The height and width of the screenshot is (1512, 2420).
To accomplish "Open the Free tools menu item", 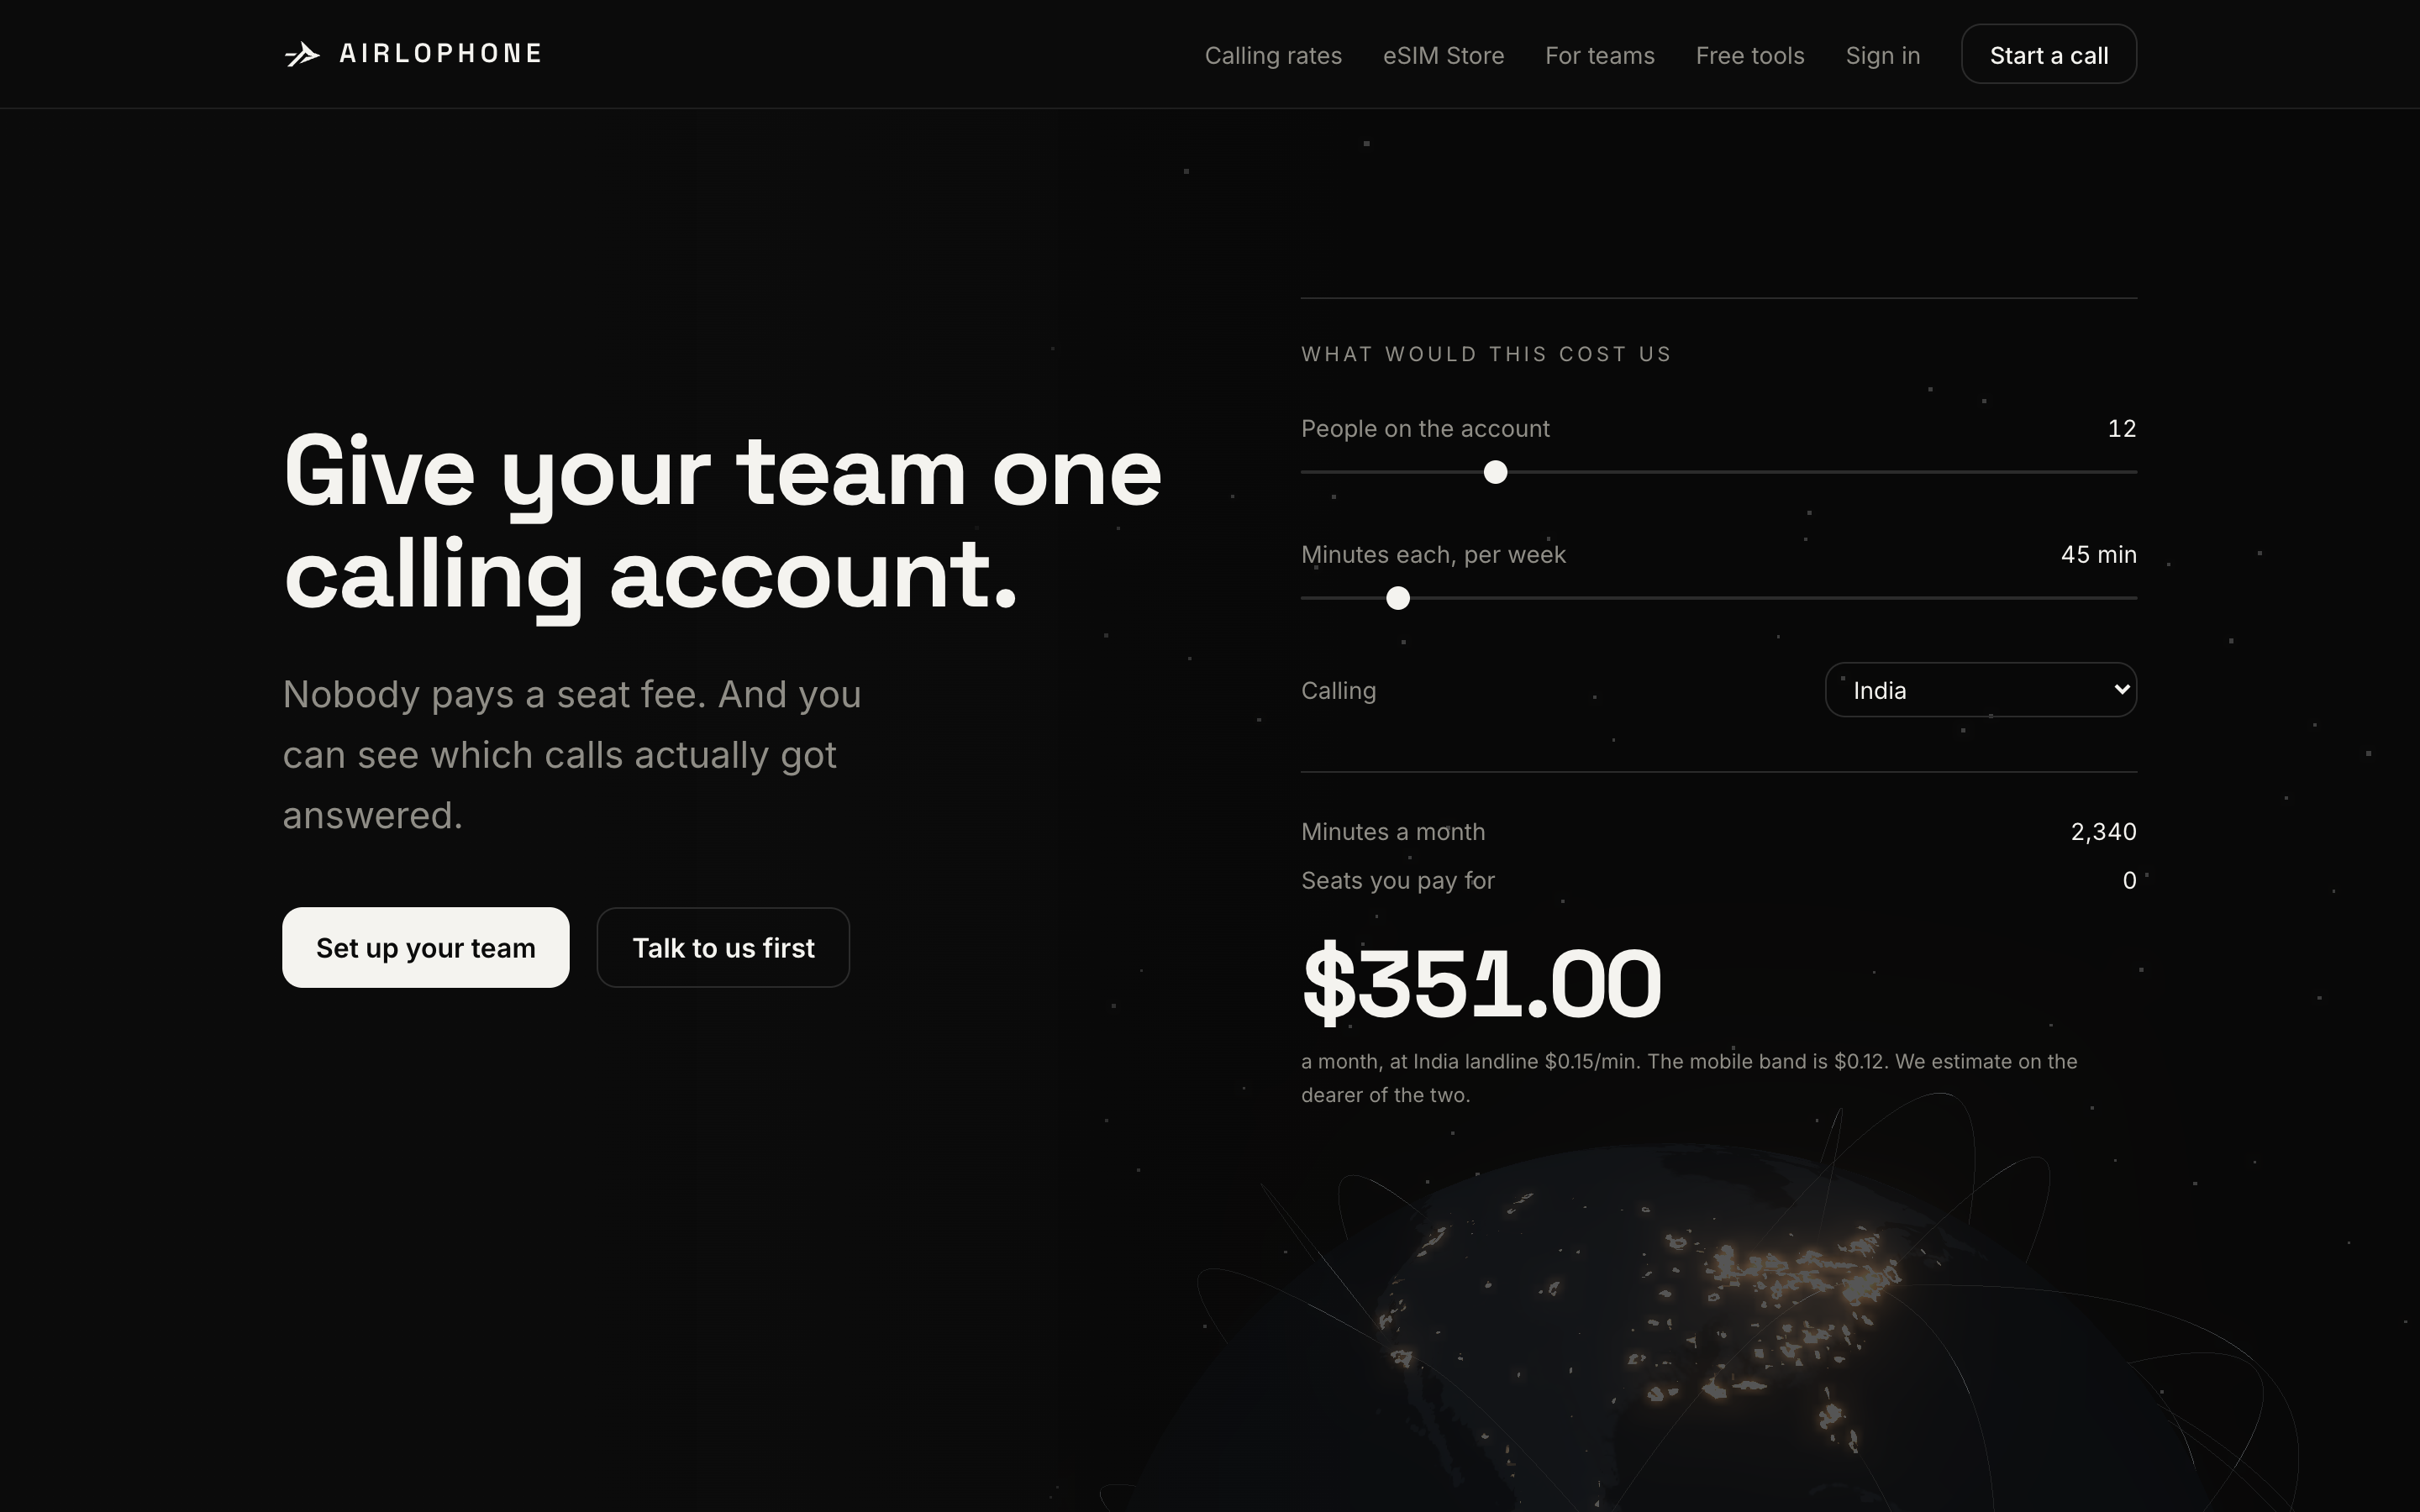I will (x=1750, y=55).
